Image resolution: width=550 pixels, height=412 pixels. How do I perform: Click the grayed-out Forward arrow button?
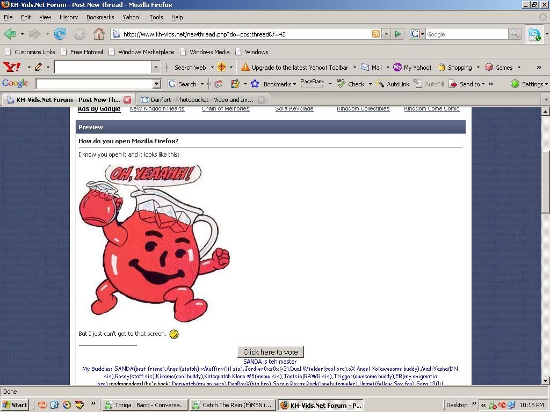[35, 34]
